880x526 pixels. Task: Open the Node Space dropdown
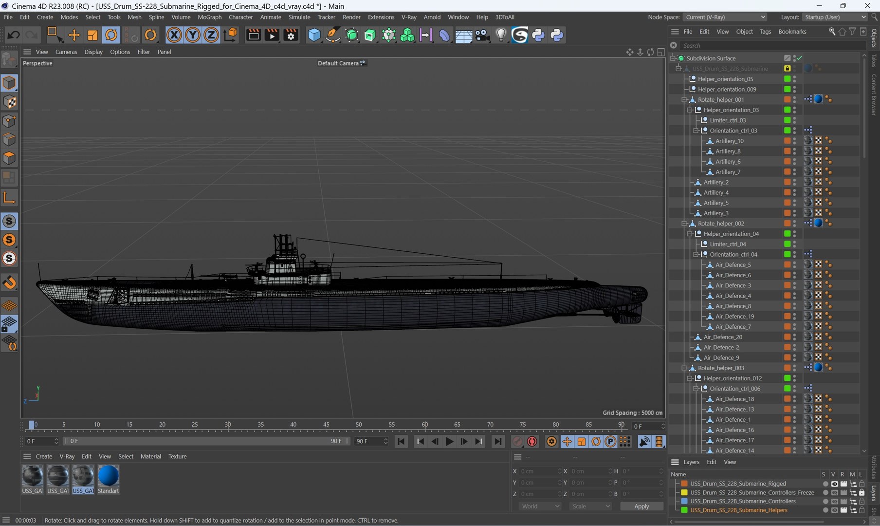pos(725,17)
